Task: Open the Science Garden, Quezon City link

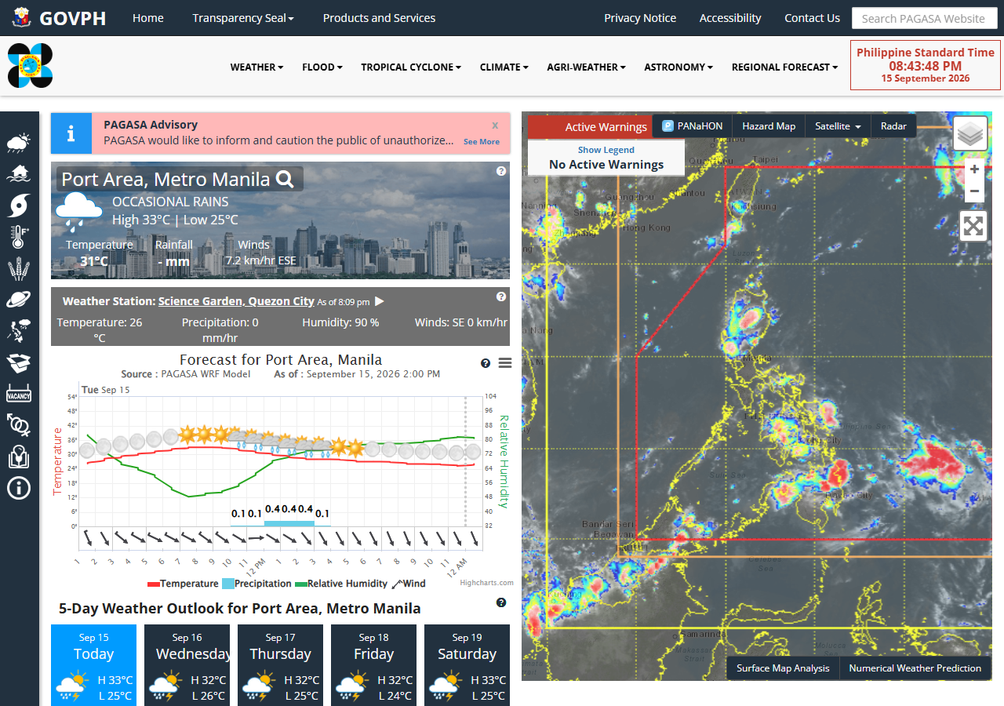Action: 236,301
